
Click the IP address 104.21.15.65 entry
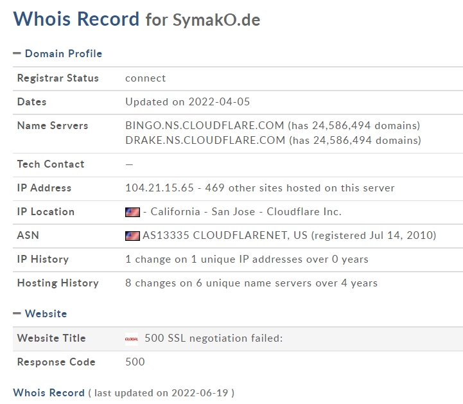coord(159,188)
